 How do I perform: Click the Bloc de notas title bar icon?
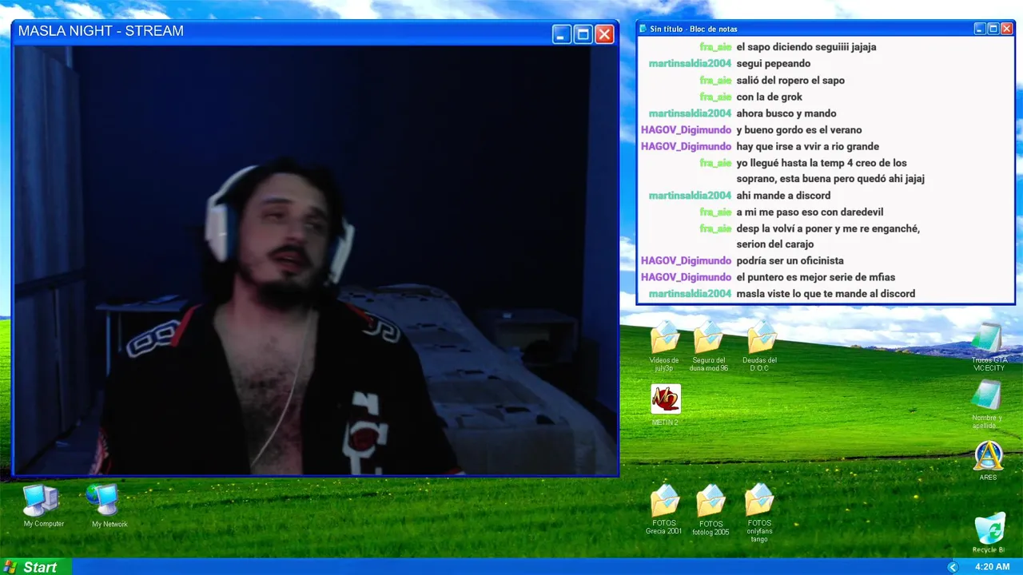click(643, 29)
